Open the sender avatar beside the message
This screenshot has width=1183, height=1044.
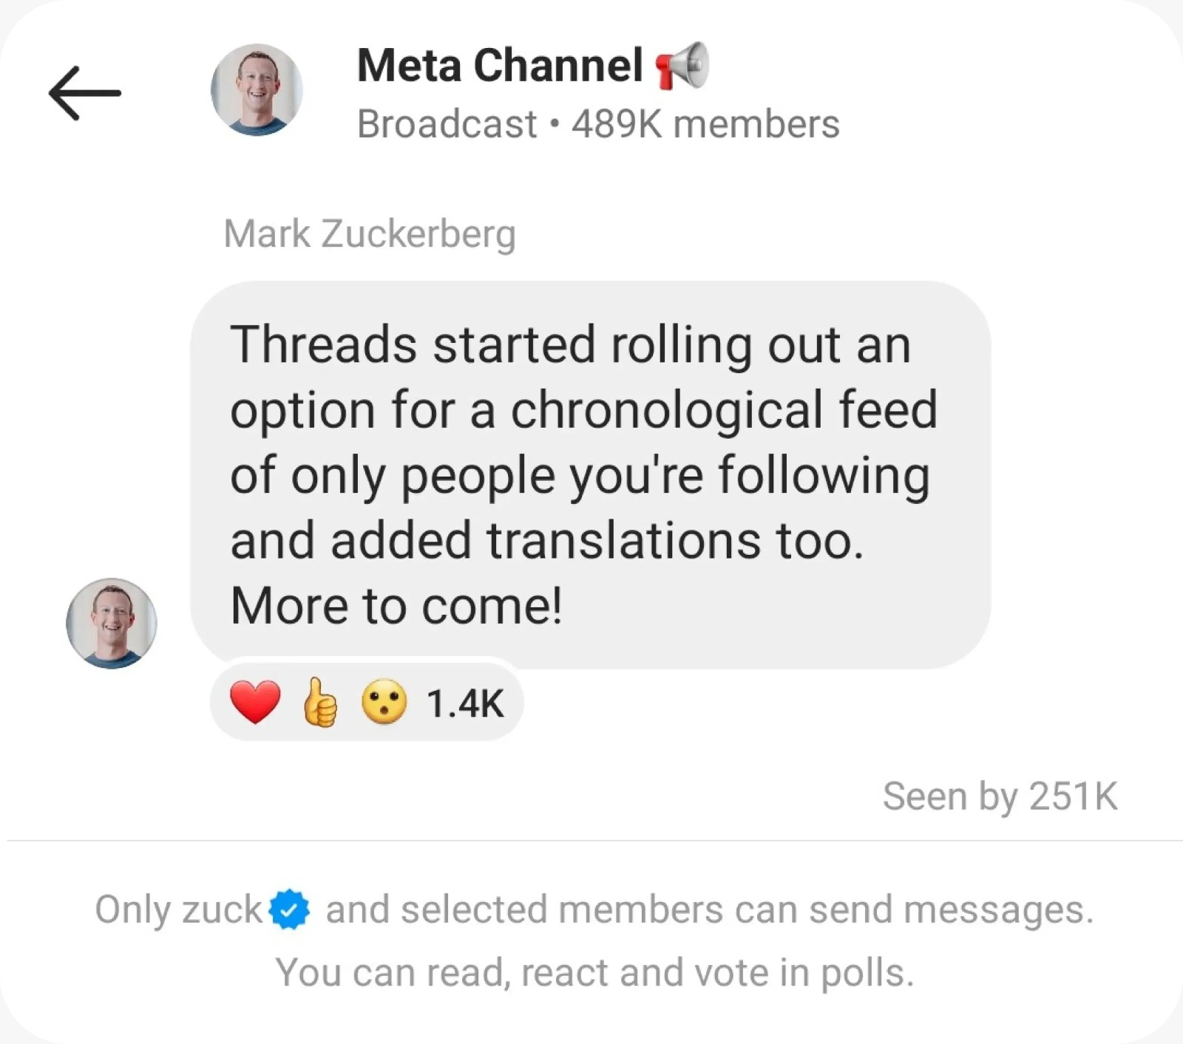click(x=112, y=624)
